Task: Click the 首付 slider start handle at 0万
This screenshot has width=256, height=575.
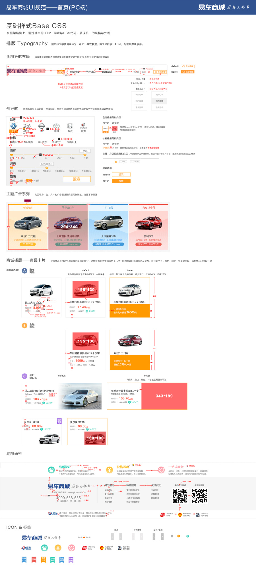Action: (12, 155)
